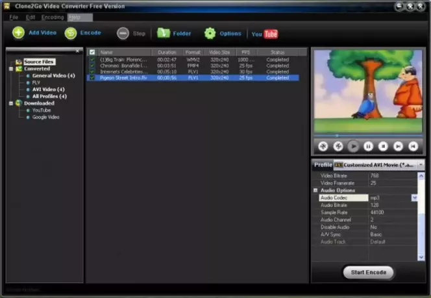Open the Folder toolbar icon
Viewport: 431px width, 298px height.
[164, 33]
